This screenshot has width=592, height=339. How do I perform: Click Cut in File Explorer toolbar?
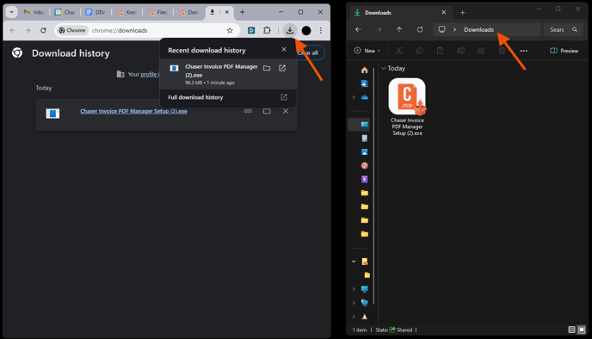coord(398,51)
